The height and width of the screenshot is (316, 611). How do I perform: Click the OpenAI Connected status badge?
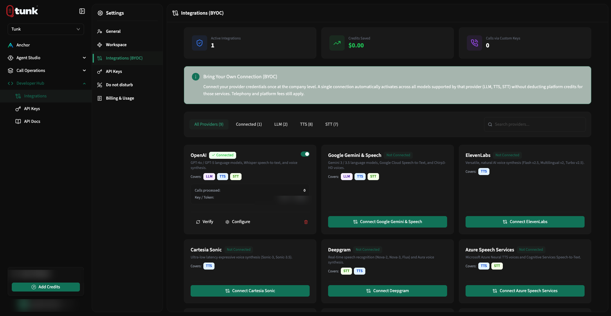tap(222, 155)
